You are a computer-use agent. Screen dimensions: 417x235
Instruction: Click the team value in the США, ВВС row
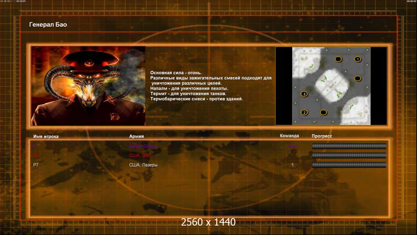pos(293,155)
